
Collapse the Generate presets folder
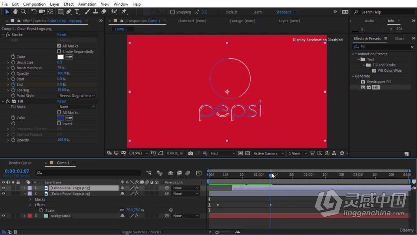353,76
